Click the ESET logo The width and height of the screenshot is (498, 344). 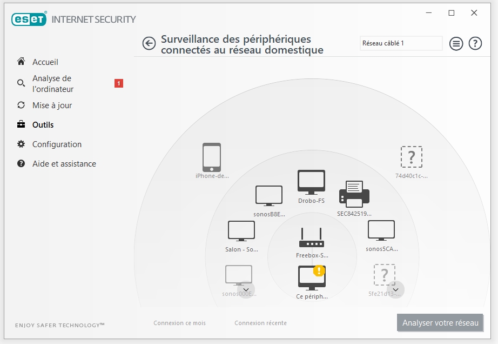(29, 19)
